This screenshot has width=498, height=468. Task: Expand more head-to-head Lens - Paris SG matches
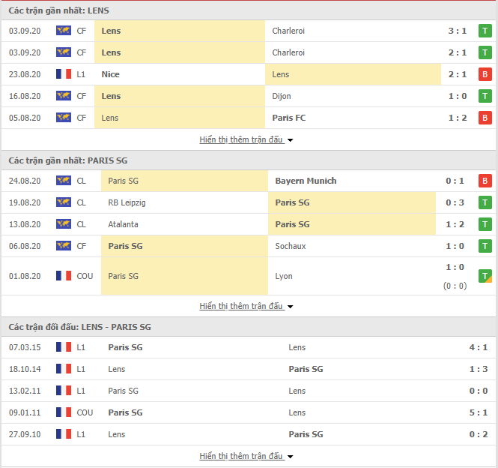[246, 456]
